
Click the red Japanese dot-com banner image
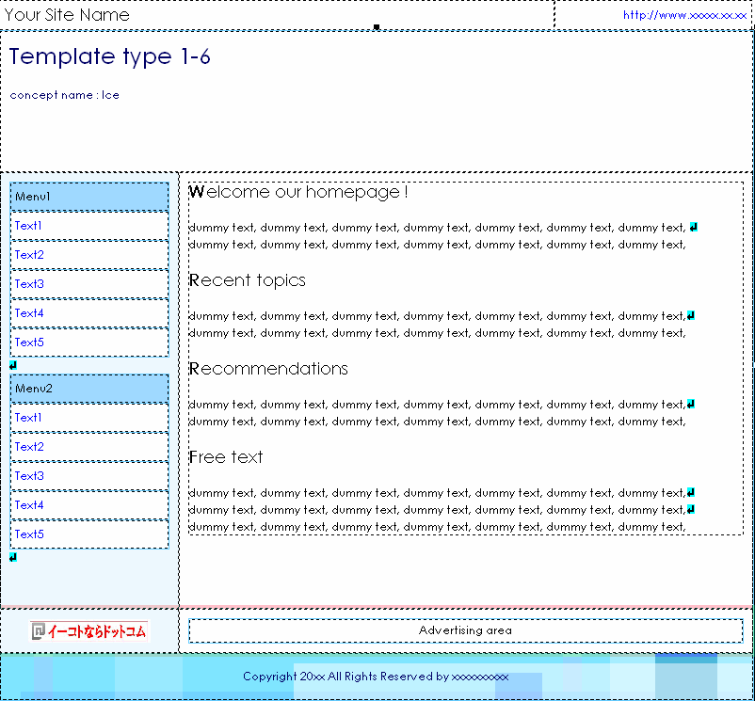(88, 631)
